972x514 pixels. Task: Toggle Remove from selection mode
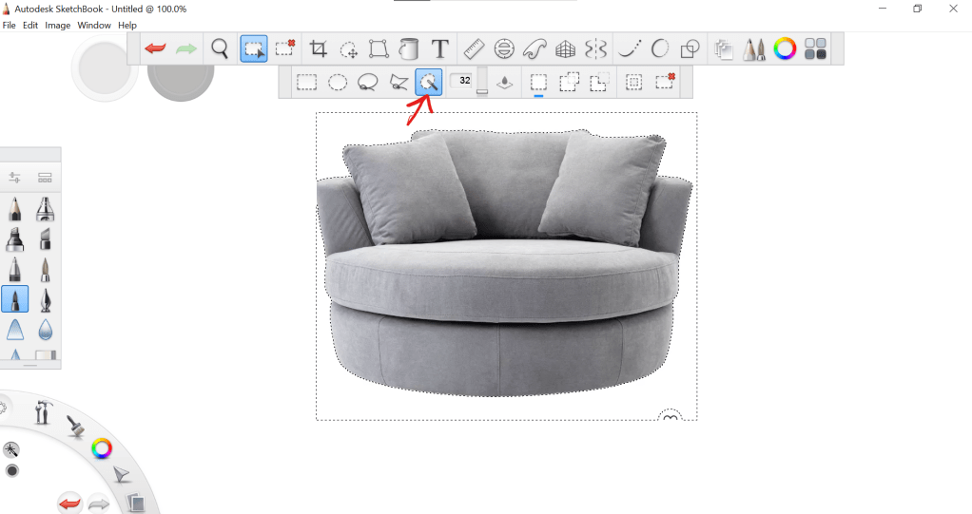tap(598, 82)
